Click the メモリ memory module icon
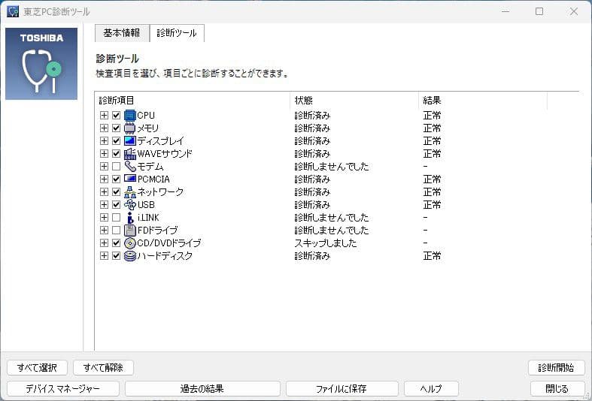 [130, 128]
